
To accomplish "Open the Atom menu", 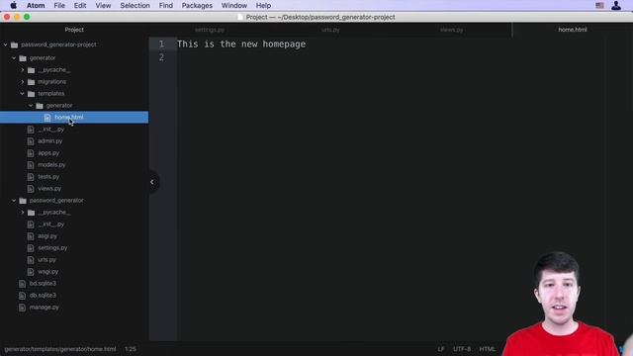I will click(x=36, y=6).
